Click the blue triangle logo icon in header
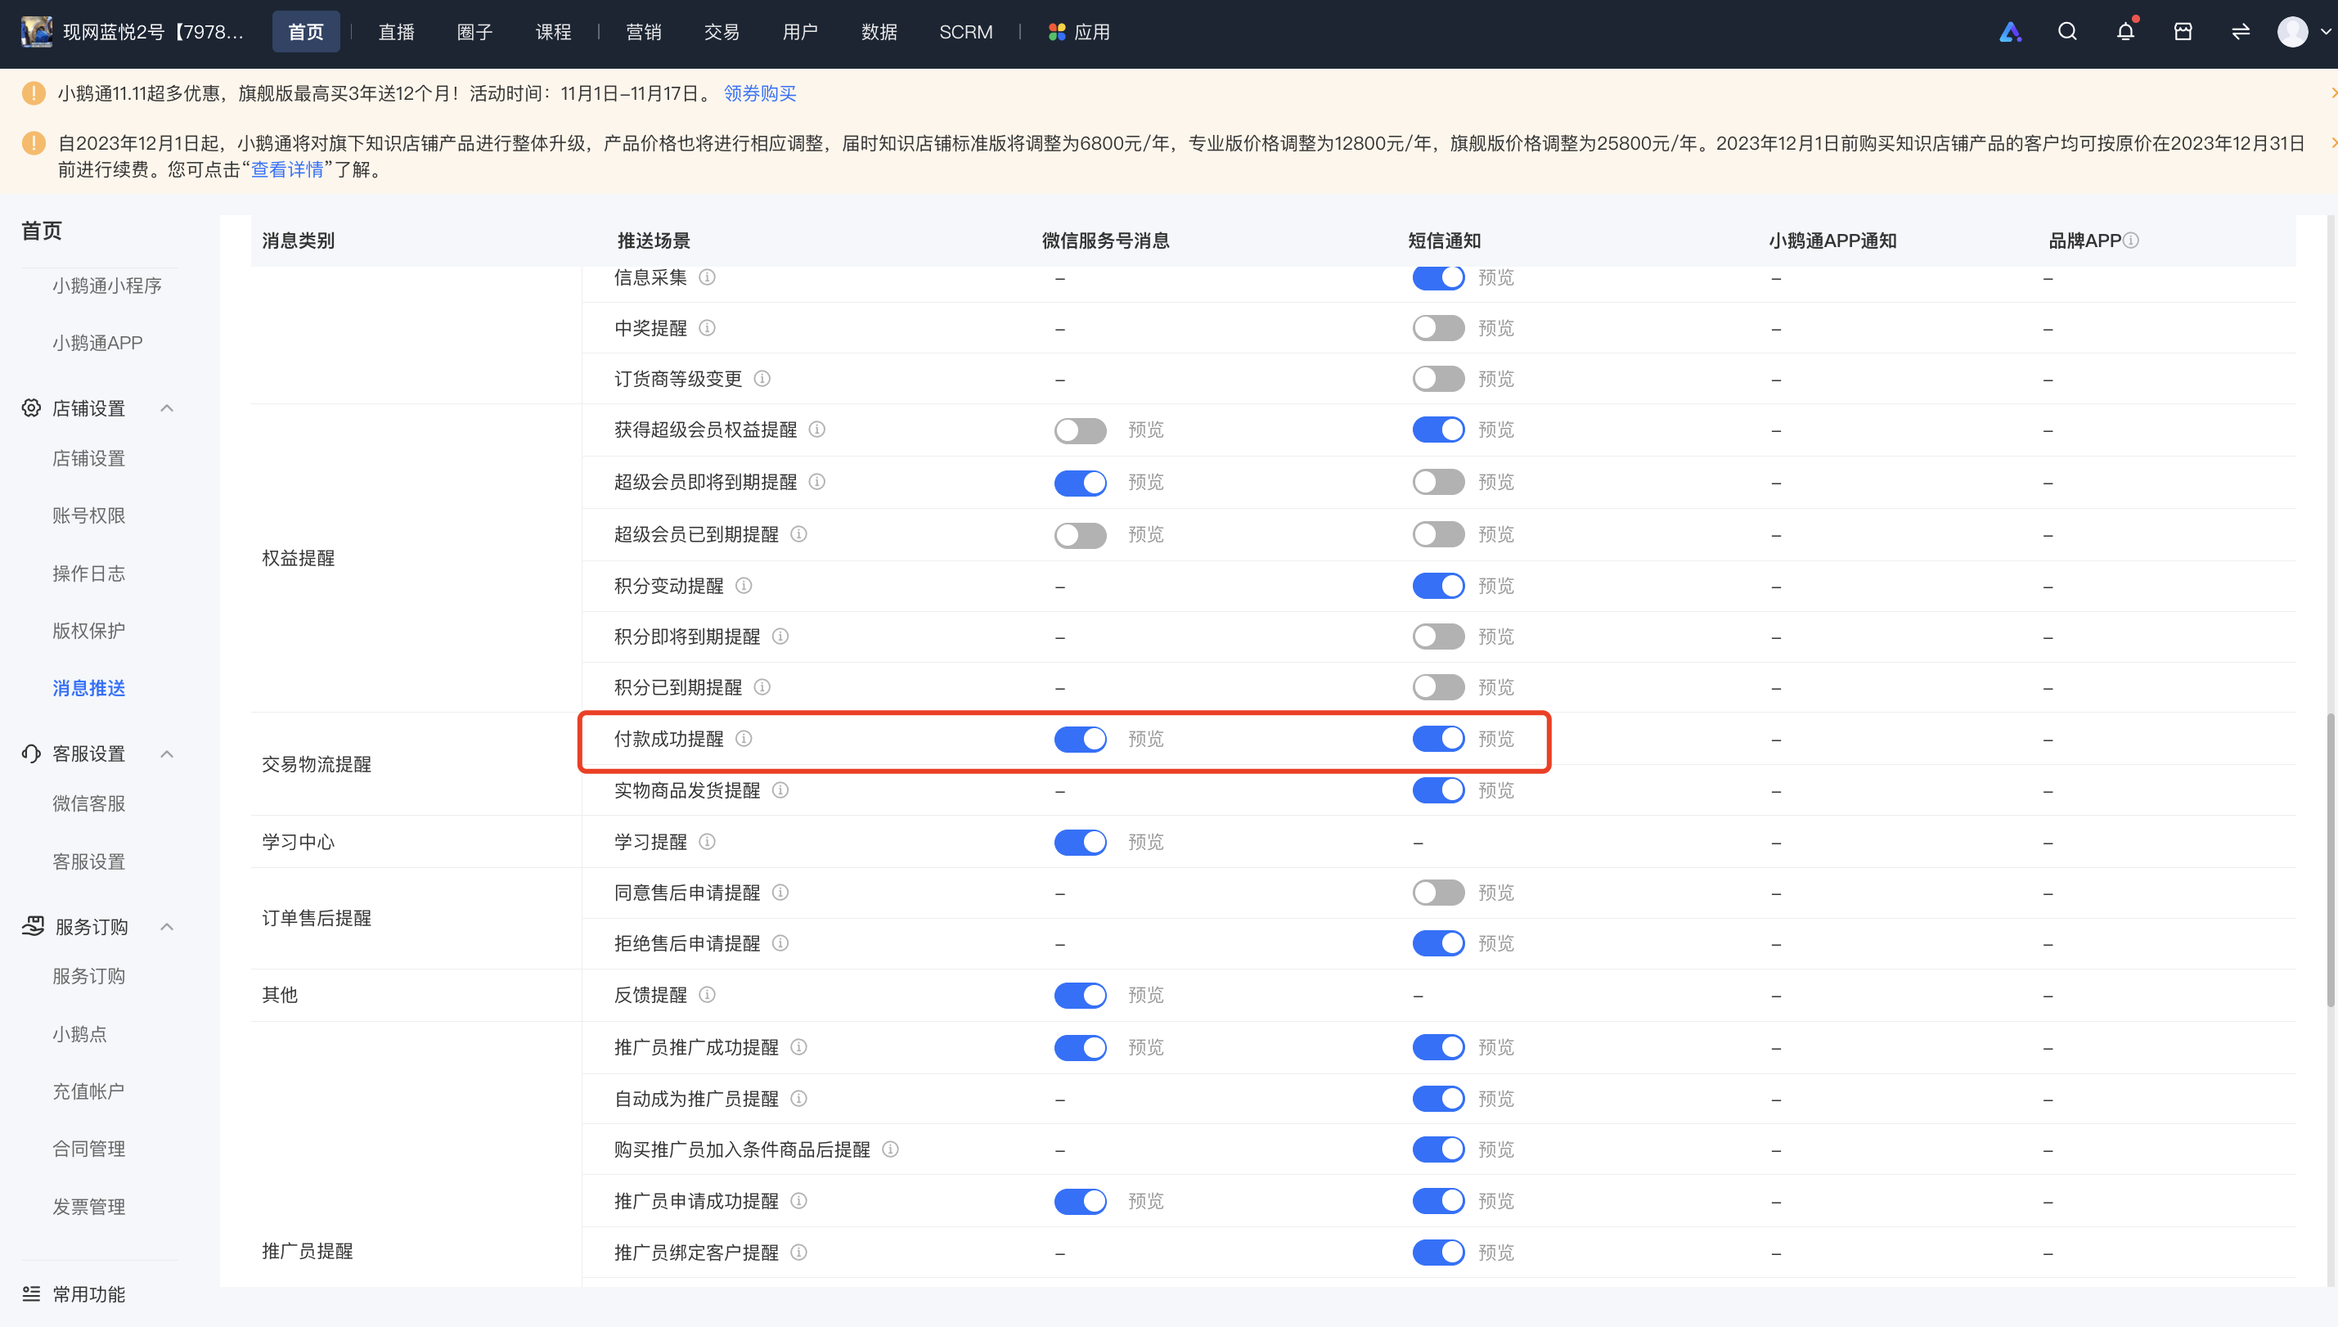 coord(2010,32)
